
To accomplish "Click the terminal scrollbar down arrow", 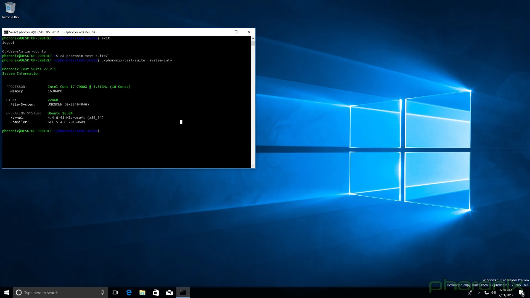I will pyautogui.click(x=253, y=166).
